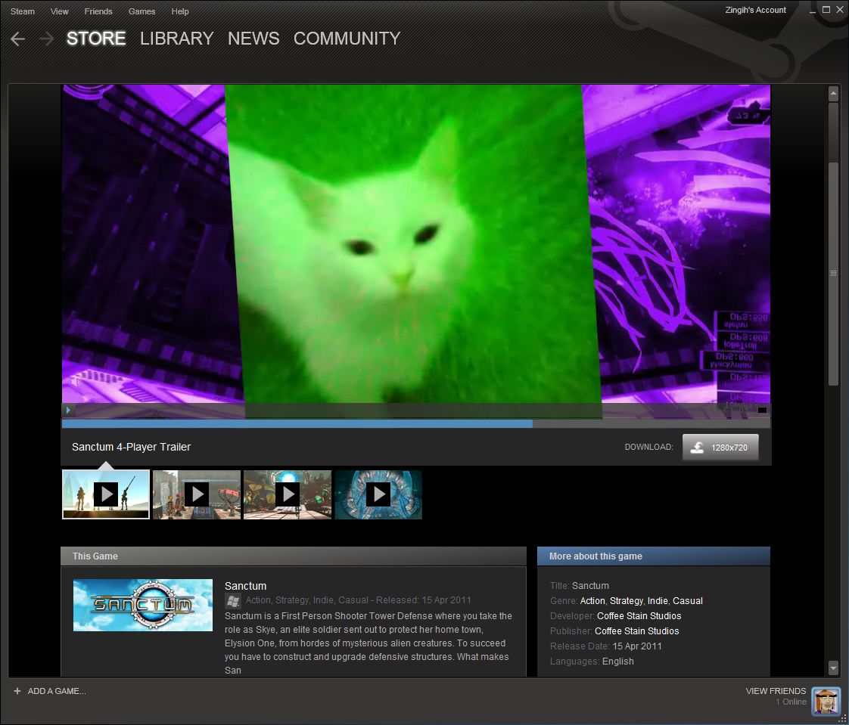Open the Games menu
849x725 pixels.
(141, 11)
